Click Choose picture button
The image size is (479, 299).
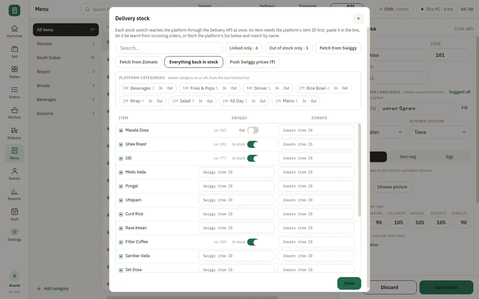point(392,187)
